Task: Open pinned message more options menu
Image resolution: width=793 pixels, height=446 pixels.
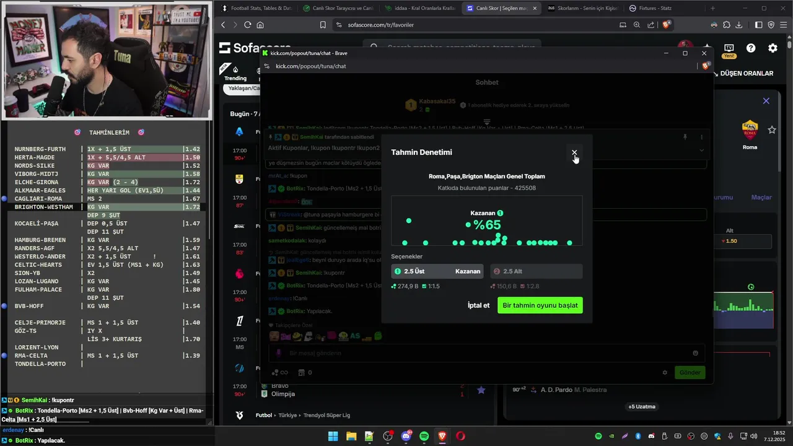Action: 701,137
